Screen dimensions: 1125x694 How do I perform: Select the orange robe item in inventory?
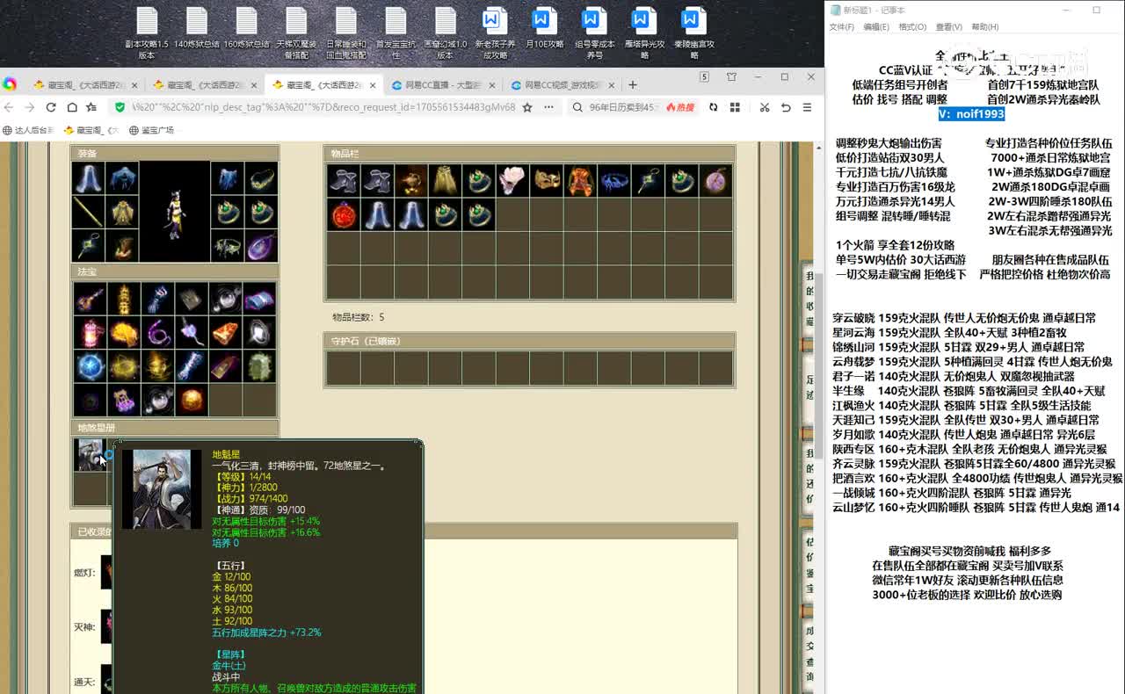(582, 180)
